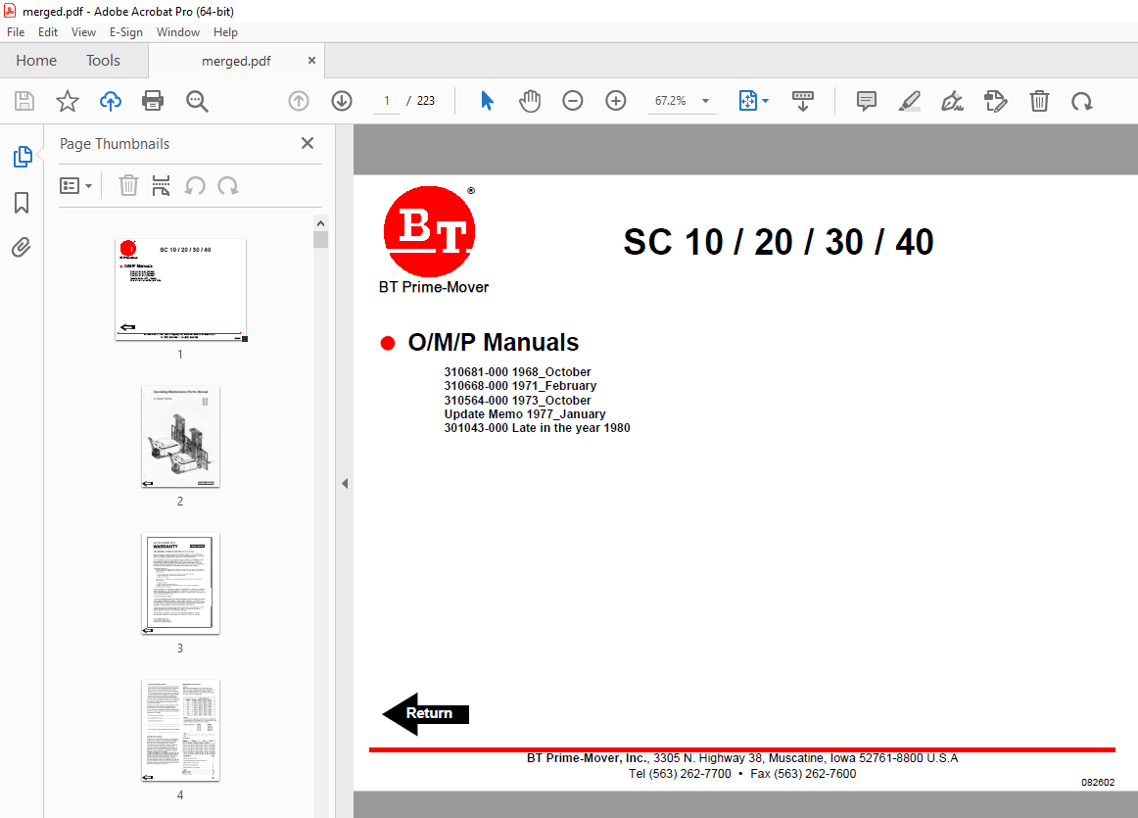Image resolution: width=1138 pixels, height=818 pixels.
Task: Expand the fit page options dropdown arrow
Action: 765,101
